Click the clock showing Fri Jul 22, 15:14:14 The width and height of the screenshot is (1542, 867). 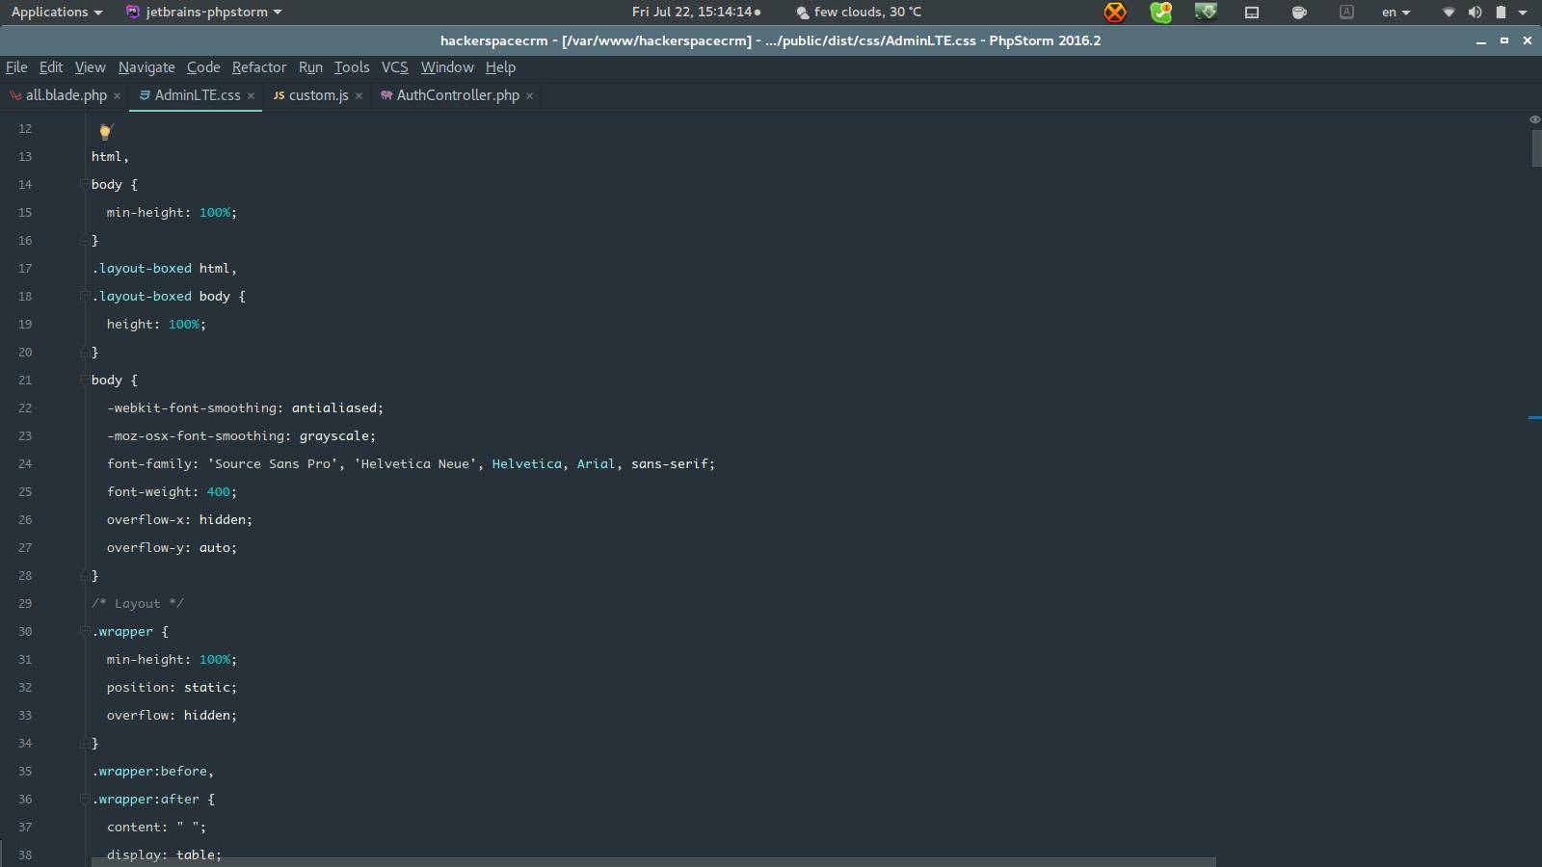692,12
